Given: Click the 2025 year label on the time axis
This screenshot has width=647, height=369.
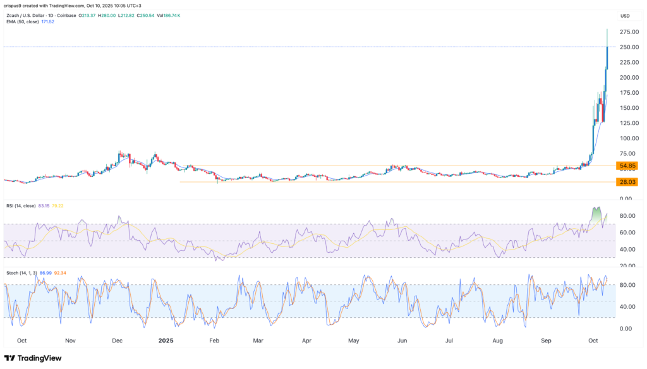Looking at the screenshot, I should tap(166, 340).
